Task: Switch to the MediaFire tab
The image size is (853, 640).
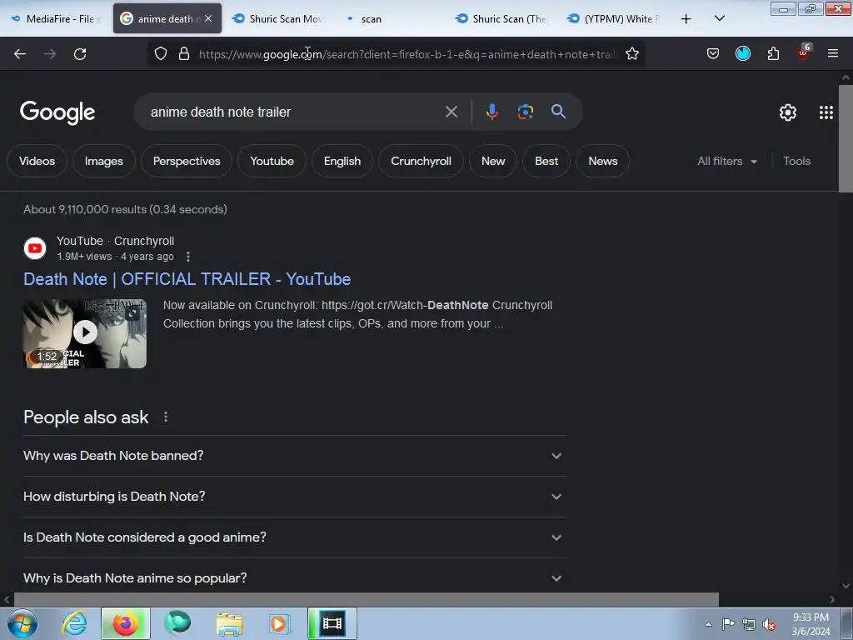Action: (56, 18)
